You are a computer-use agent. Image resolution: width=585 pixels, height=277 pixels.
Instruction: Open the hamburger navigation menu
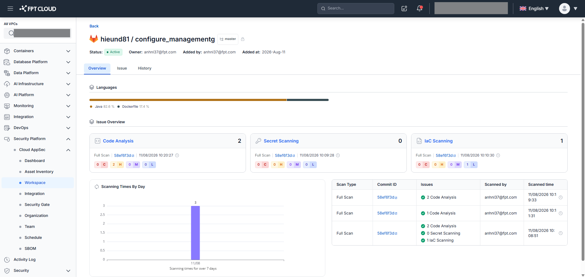coord(10,9)
